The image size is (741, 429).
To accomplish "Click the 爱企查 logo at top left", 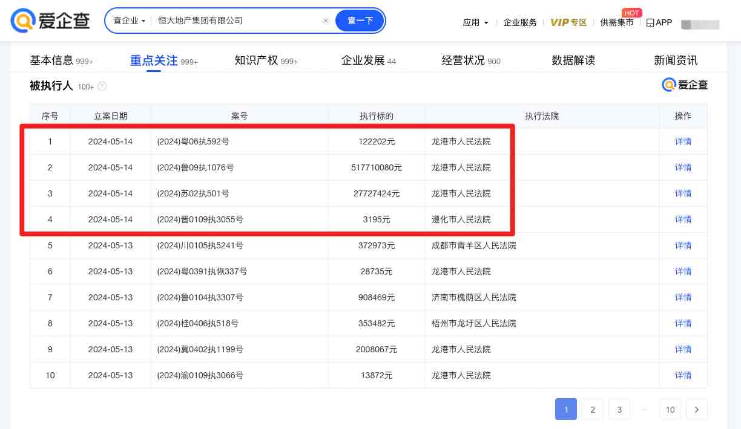I will pyautogui.click(x=50, y=21).
